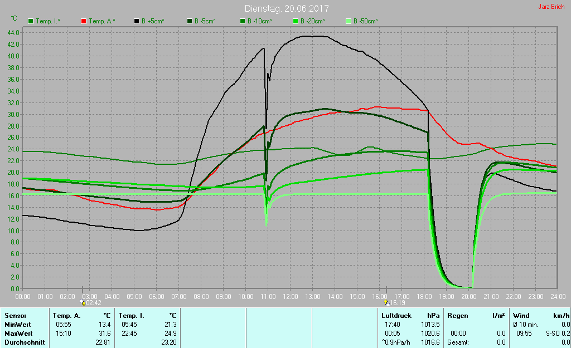Click the °C unit label above y-axis

[14, 18]
